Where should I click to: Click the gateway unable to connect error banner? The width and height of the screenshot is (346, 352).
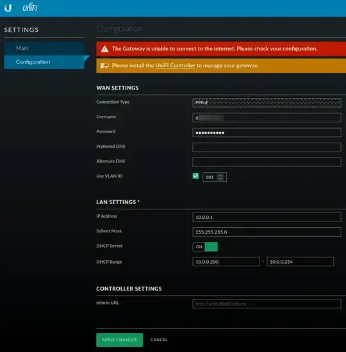pyautogui.click(x=221, y=49)
